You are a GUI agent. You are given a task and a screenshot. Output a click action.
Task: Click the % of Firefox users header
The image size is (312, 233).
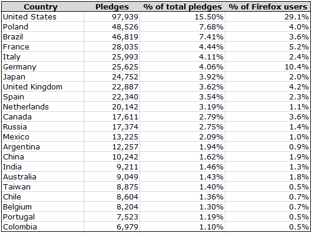coord(268,6)
